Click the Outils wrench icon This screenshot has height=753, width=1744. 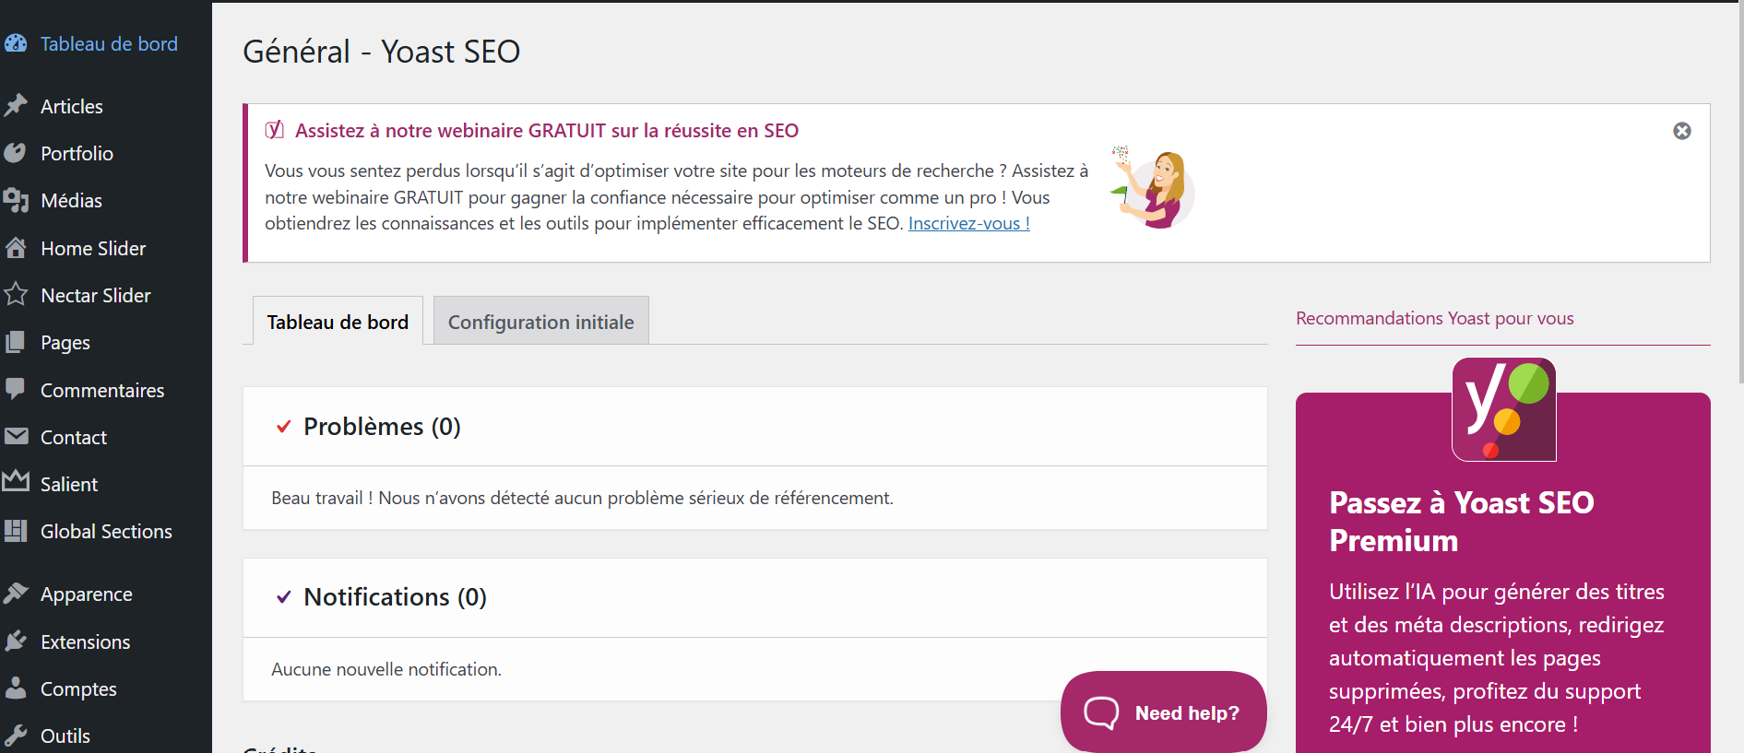click(16, 735)
